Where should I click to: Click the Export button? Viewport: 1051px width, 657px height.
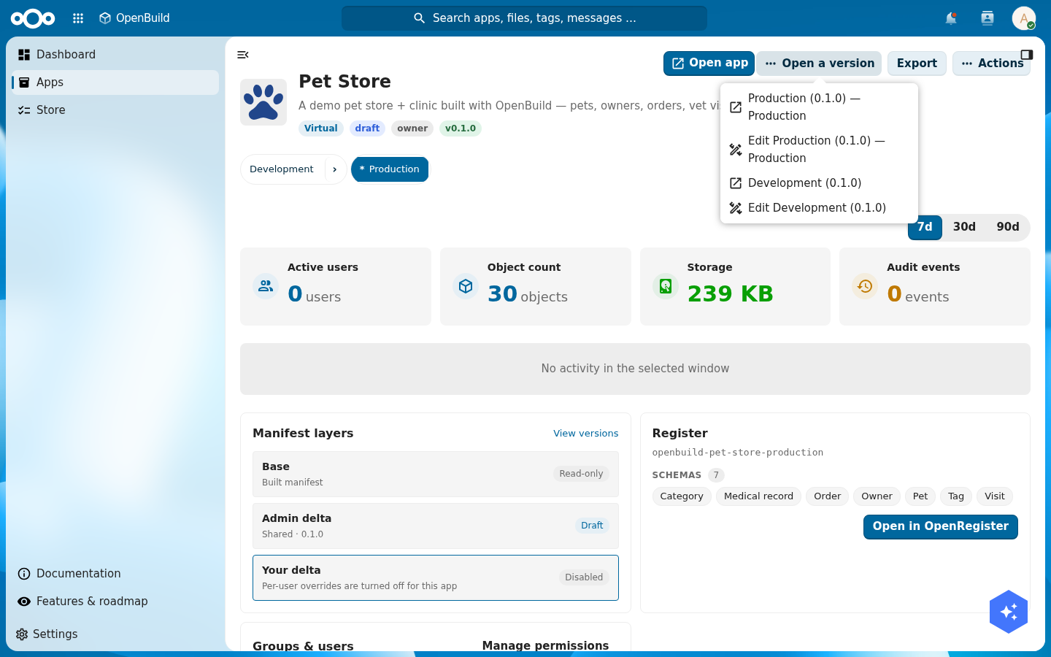[917, 64]
